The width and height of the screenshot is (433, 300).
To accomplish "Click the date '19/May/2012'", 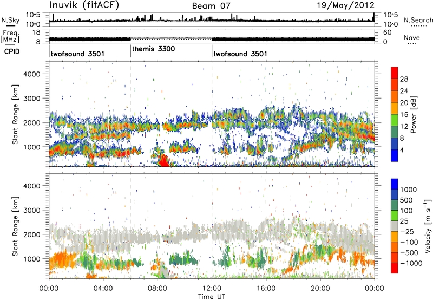I will pos(345,5).
